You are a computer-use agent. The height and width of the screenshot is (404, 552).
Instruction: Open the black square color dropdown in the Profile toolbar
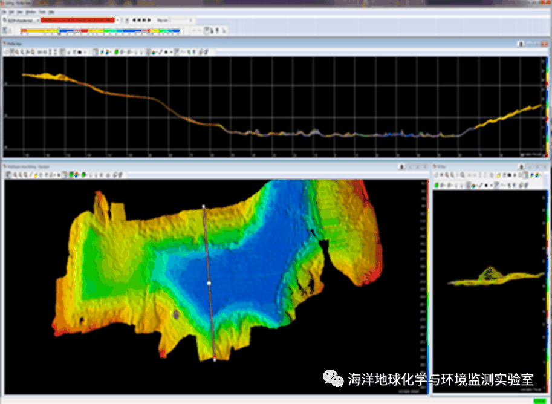tap(167, 53)
